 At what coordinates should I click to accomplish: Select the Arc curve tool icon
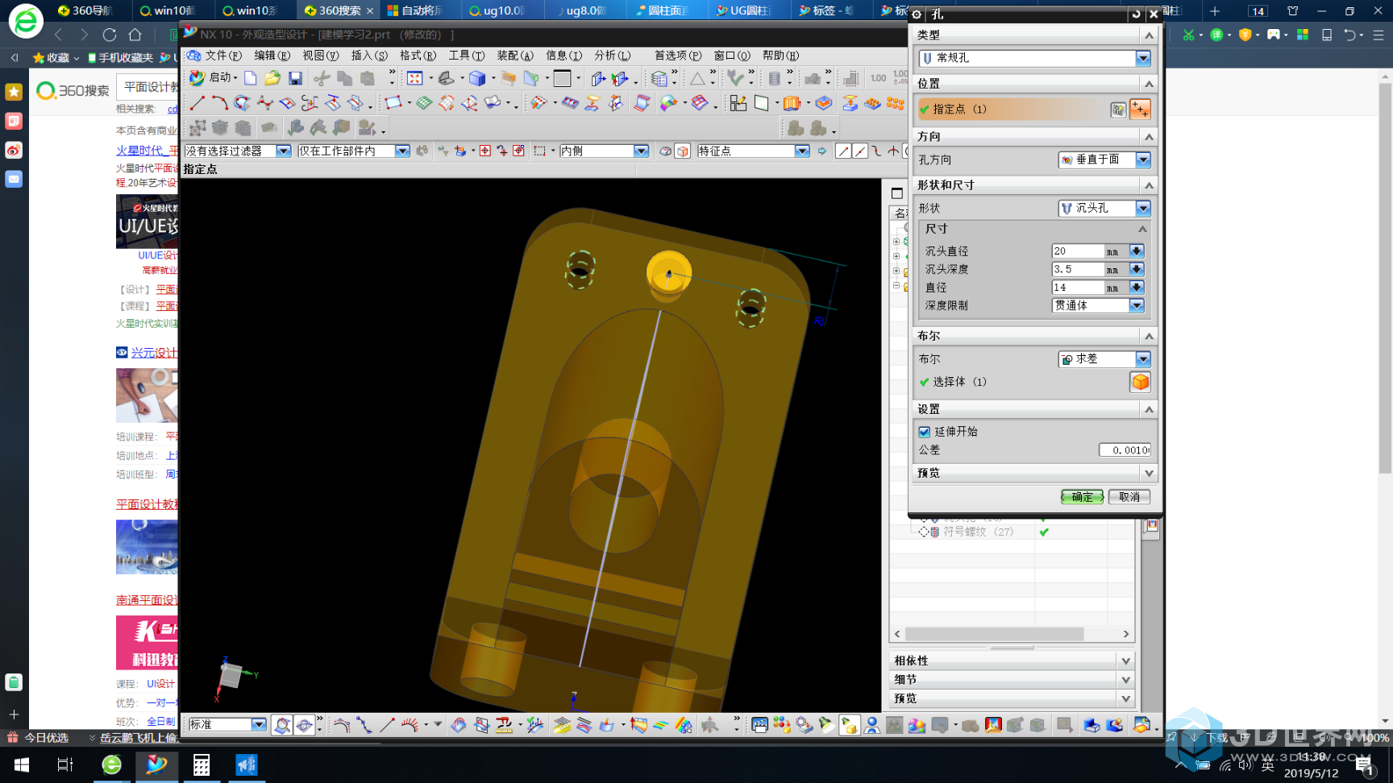click(219, 103)
